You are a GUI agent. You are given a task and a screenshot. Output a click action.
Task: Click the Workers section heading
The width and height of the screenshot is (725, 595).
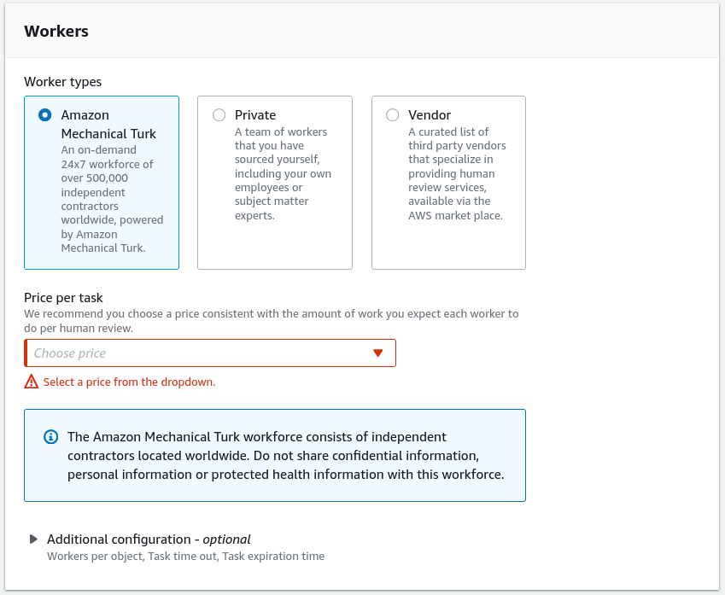(56, 31)
